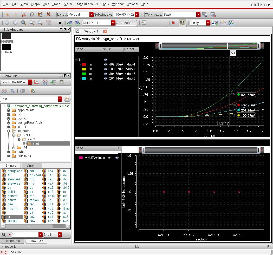273x255 pixels.
Task: Click the red flag marker icon
Action: tap(173, 23)
